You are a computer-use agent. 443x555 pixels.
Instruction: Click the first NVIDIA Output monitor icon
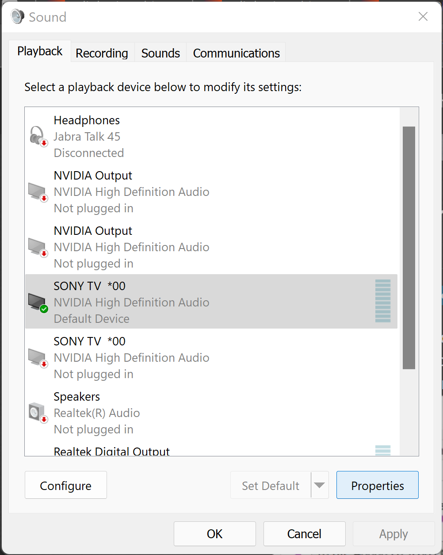(38, 192)
